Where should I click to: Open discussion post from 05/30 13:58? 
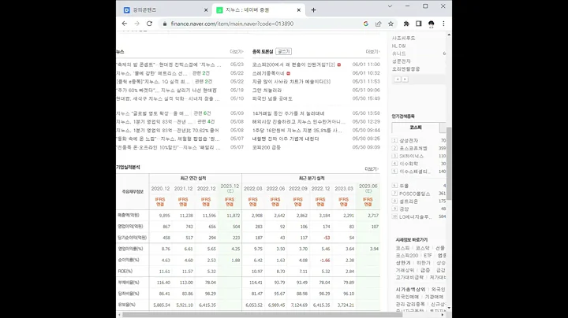pos(289,113)
